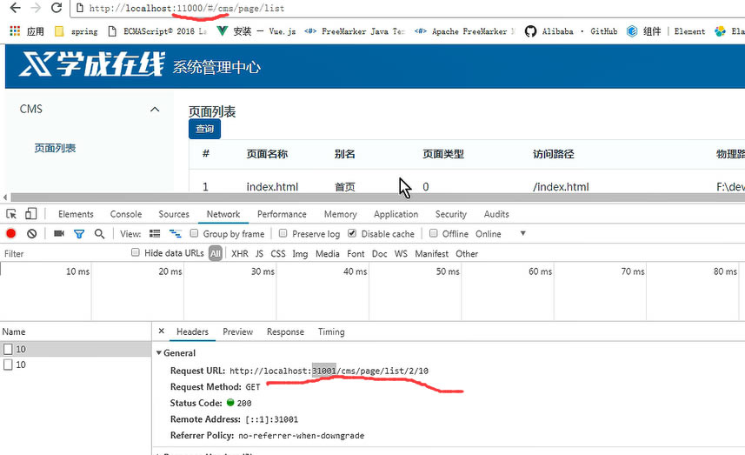Open the Element components bookmark
The image size is (745, 455).
[x=665, y=31]
